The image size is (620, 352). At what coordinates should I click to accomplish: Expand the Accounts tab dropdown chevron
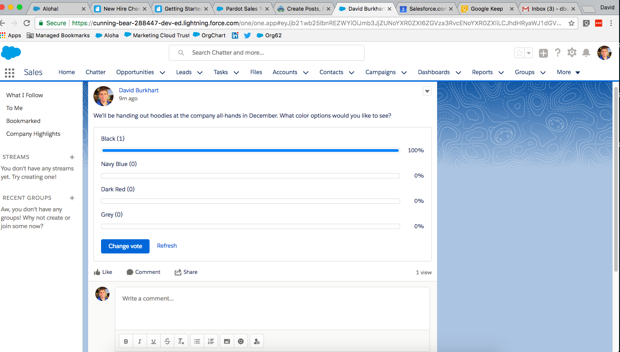pos(306,72)
